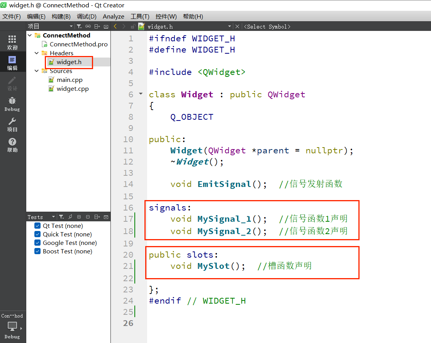431x343 pixels.
Task: Uncheck the Qt Test (none) checkbox
Action: point(38,226)
